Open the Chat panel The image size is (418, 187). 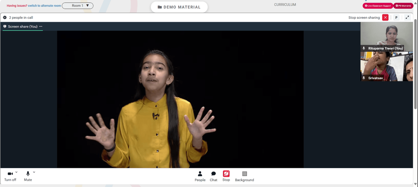[x=214, y=176]
